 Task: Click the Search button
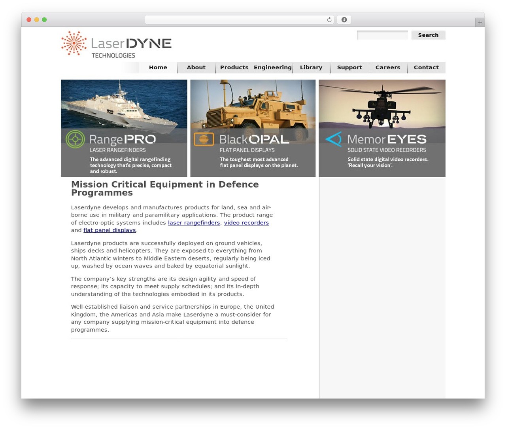(429, 35)
